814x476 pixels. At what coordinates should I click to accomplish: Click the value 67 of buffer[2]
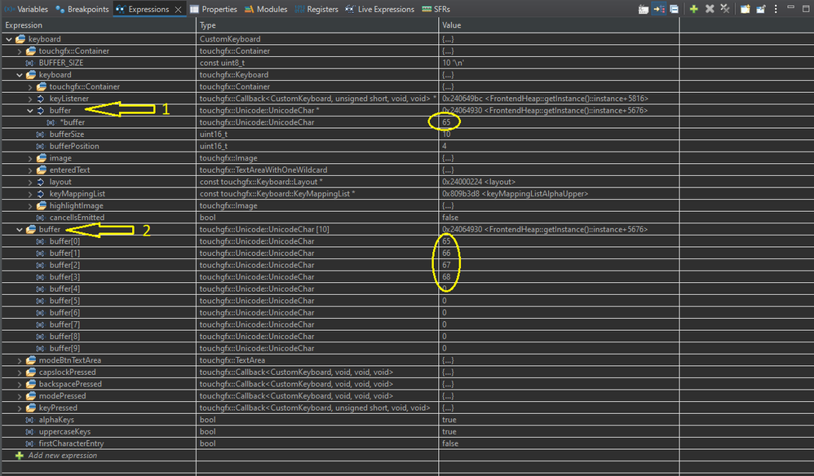coord(446,265)
